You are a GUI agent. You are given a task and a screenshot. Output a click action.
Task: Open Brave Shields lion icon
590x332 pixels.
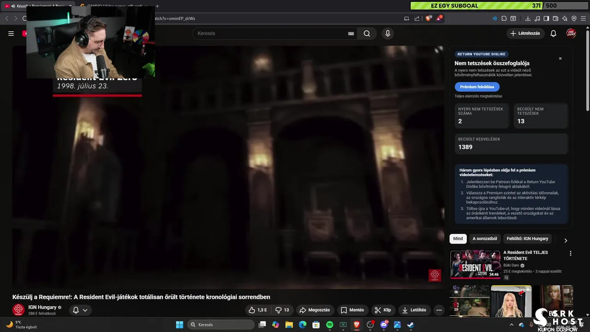click(429, 18)
